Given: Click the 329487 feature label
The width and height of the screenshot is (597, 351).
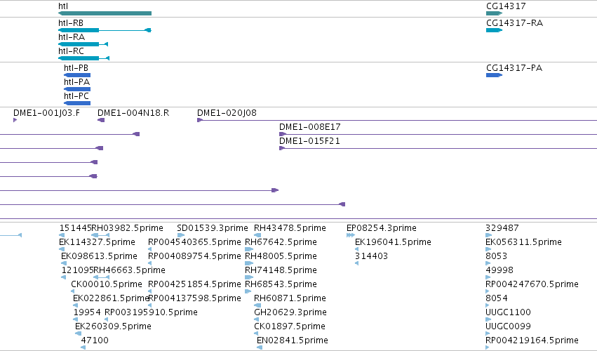Looking at the screenshot, I should (502, 228).
